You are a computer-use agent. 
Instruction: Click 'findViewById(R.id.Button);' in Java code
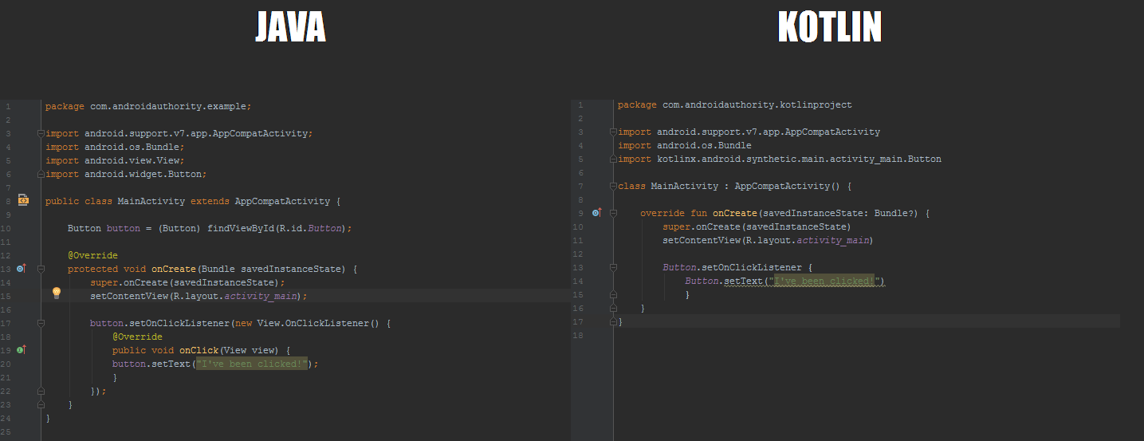279,228
